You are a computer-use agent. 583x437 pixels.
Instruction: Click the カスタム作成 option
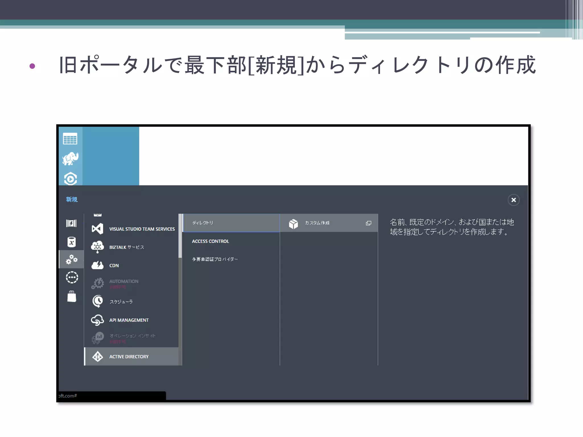(329, 223)
